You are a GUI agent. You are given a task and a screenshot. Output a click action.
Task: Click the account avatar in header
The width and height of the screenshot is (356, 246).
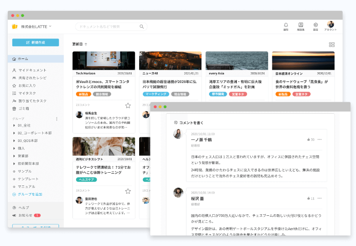coord(330,24)
